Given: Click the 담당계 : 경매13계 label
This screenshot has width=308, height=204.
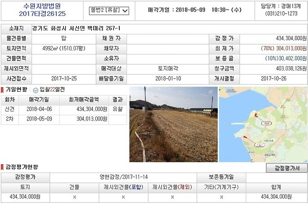Looking at the screenshot, I should pos(281,6).
